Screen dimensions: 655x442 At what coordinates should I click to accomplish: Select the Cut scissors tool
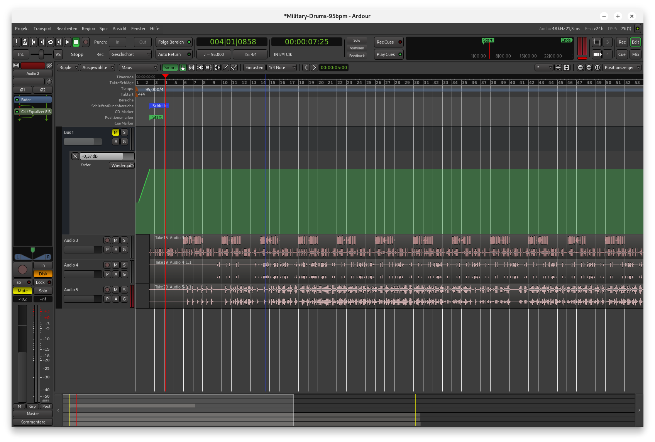[200, 67]
